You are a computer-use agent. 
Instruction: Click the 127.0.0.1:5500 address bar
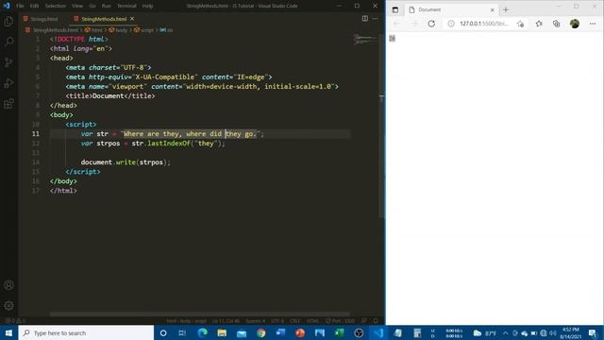484,24
